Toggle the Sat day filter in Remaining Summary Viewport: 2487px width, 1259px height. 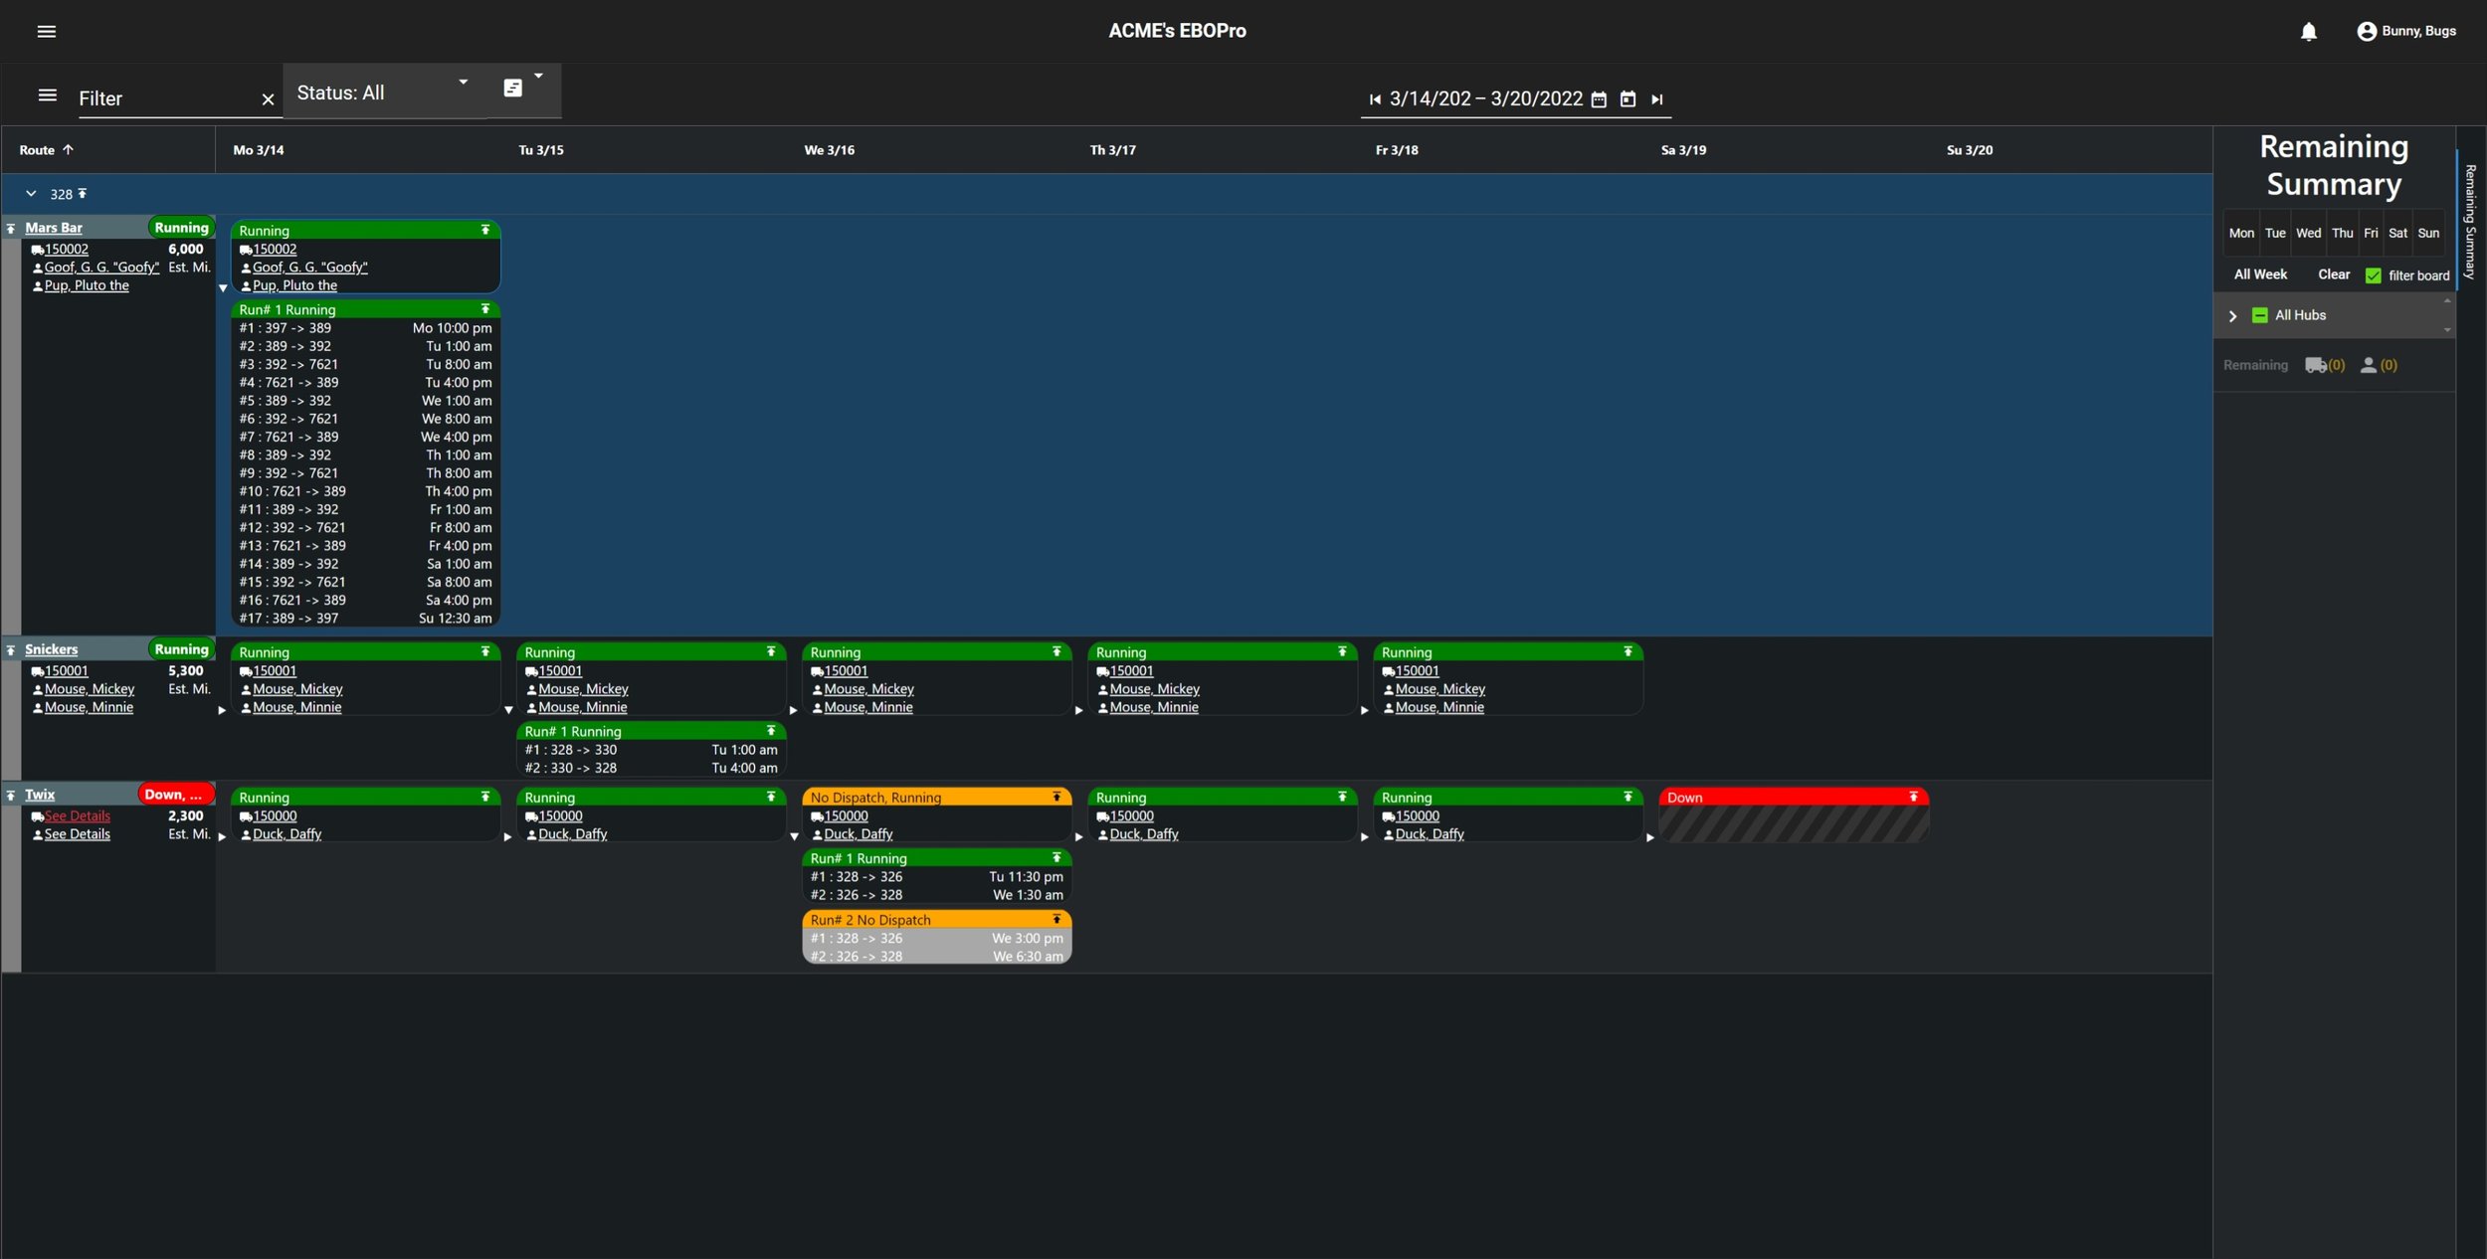(x=2397, y=233)
